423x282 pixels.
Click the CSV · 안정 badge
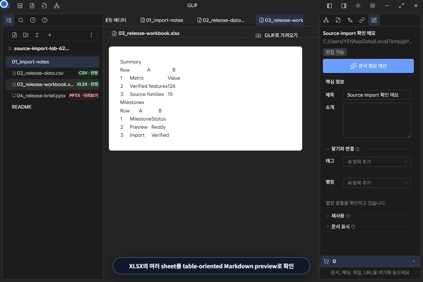point(88,73)
